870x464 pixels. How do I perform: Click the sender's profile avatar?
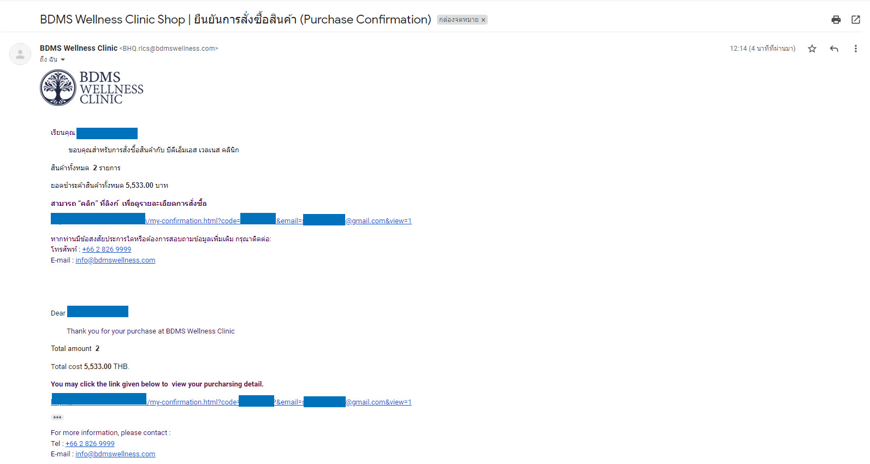pos(20,54)
